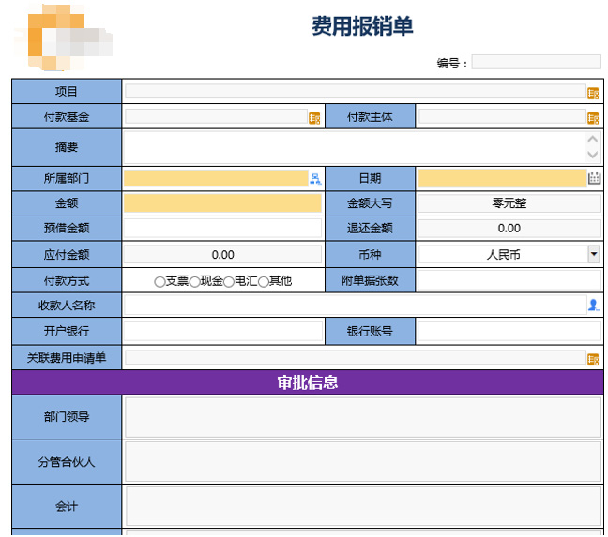The height and width of the screenshot is (537, 608).
Task: Open the department tree picker for 所属部门
Action: coord(315,178)
